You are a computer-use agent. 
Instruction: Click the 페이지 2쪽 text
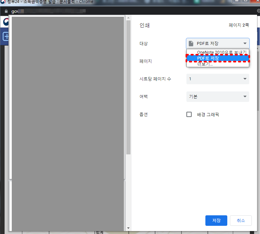pyautogui.click(x=239, y=25)
